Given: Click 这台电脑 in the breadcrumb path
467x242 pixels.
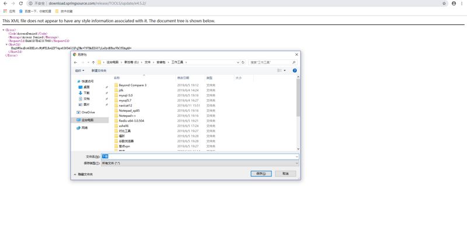Looking at the screenshot, I should [113, 62].
